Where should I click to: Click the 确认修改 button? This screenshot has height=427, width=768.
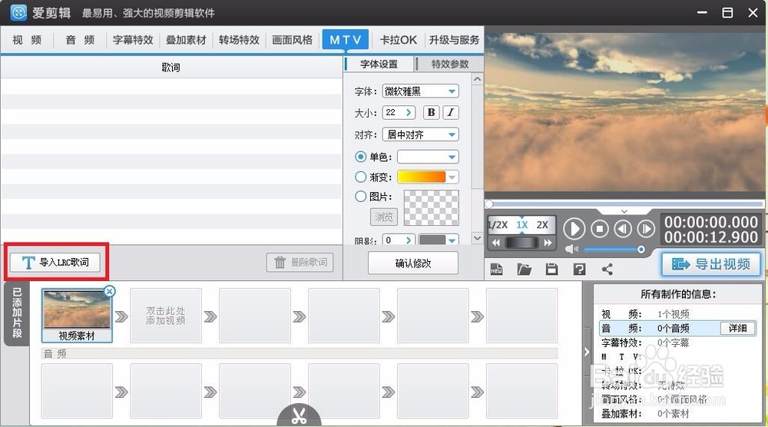(413, 263)
